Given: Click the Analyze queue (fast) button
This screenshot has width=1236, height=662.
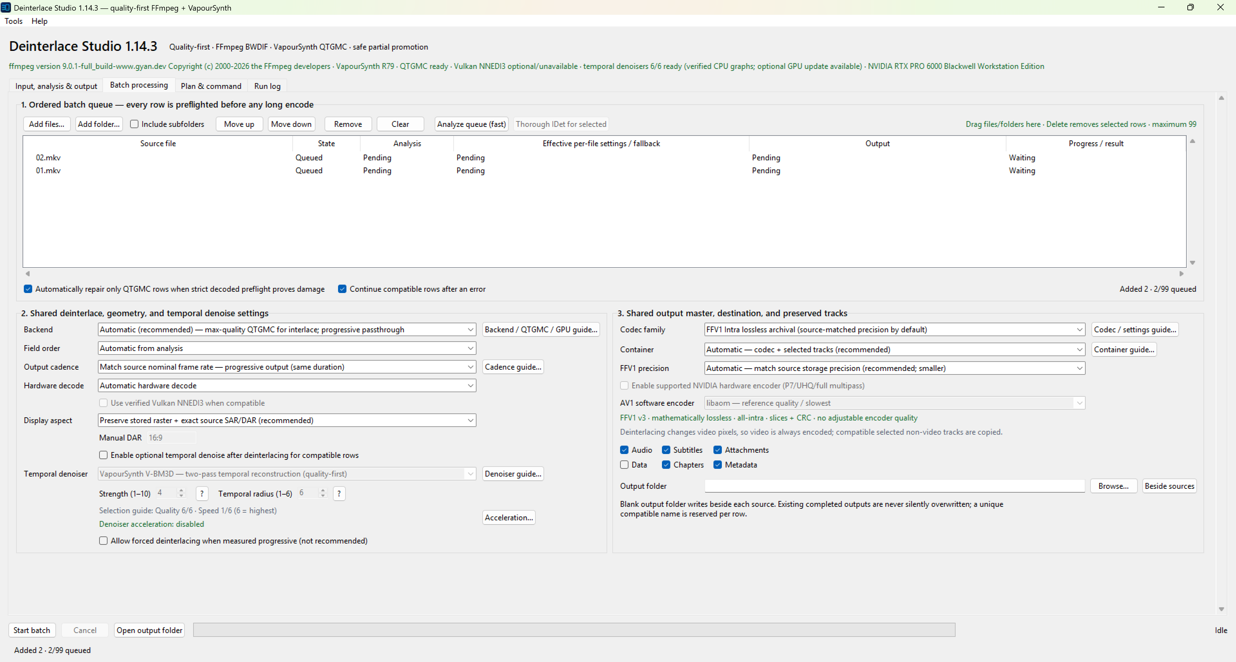Looking at the screenshot, I should (471, 124).
